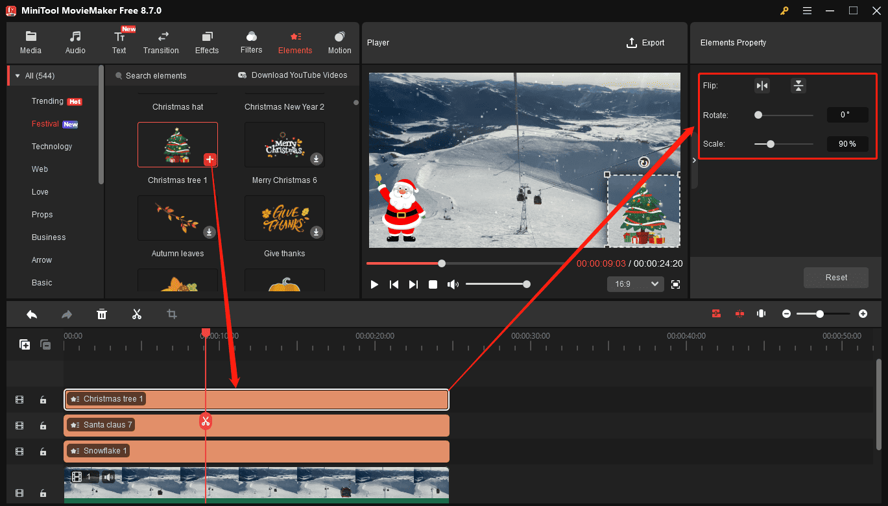Delete the selected clip

tap(102, 314)
